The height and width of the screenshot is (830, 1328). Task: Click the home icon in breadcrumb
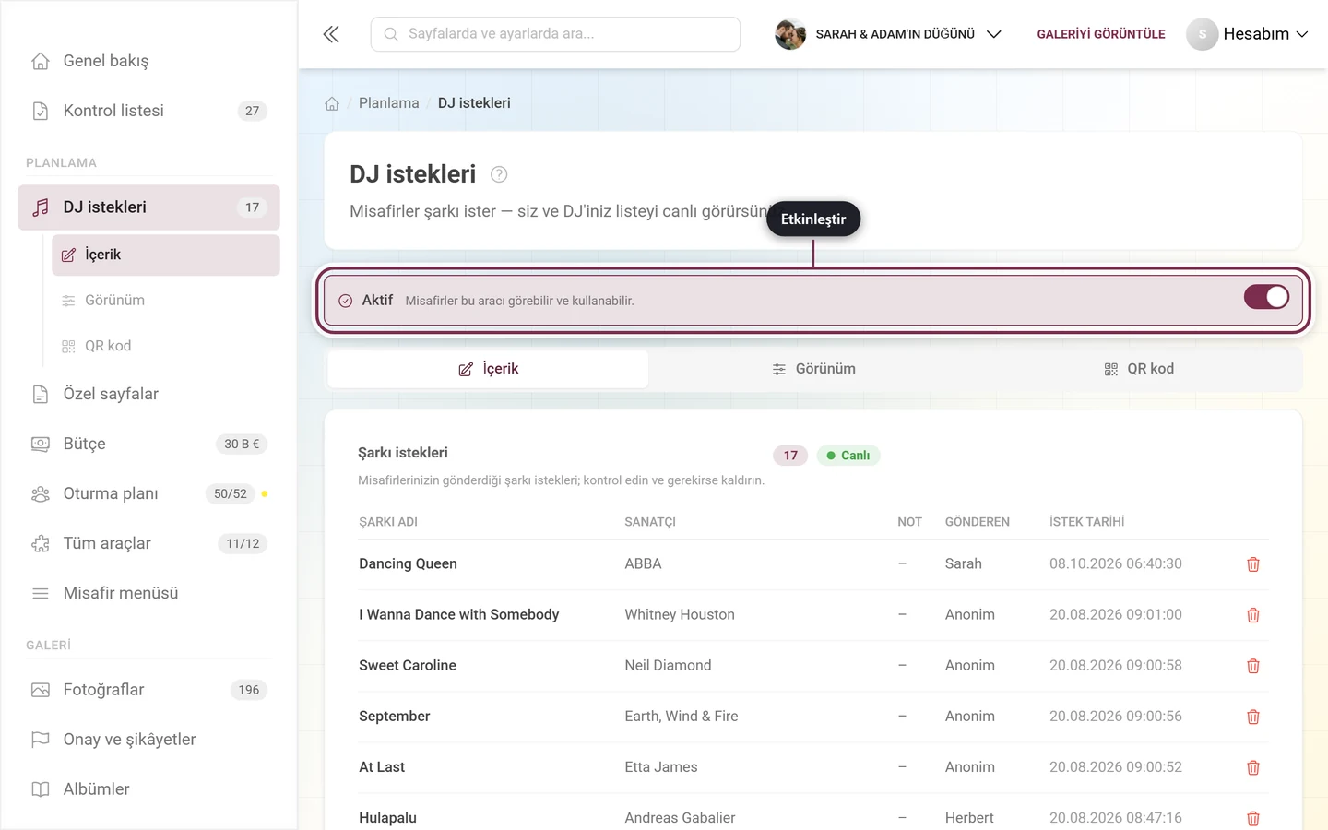[332, 103]
